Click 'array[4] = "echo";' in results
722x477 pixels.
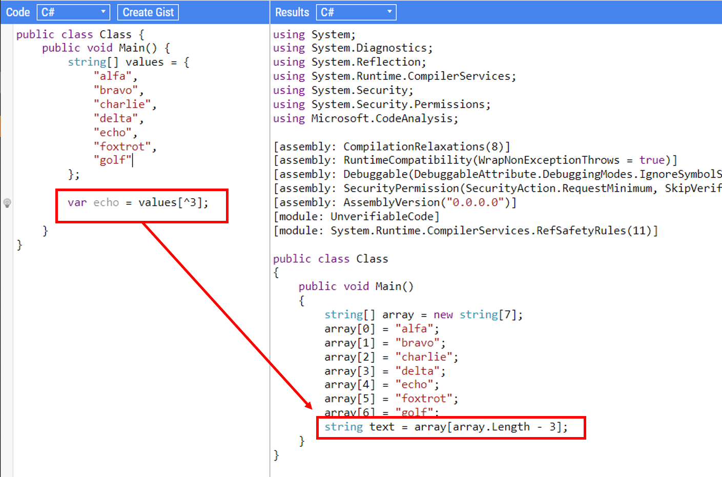click(382, 384)
